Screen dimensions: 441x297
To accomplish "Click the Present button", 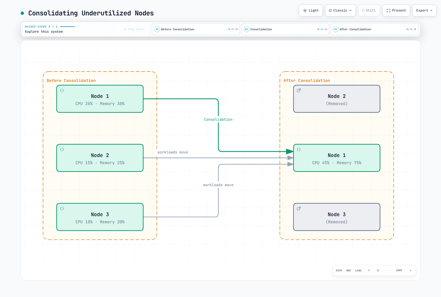I will coord(396,10).
